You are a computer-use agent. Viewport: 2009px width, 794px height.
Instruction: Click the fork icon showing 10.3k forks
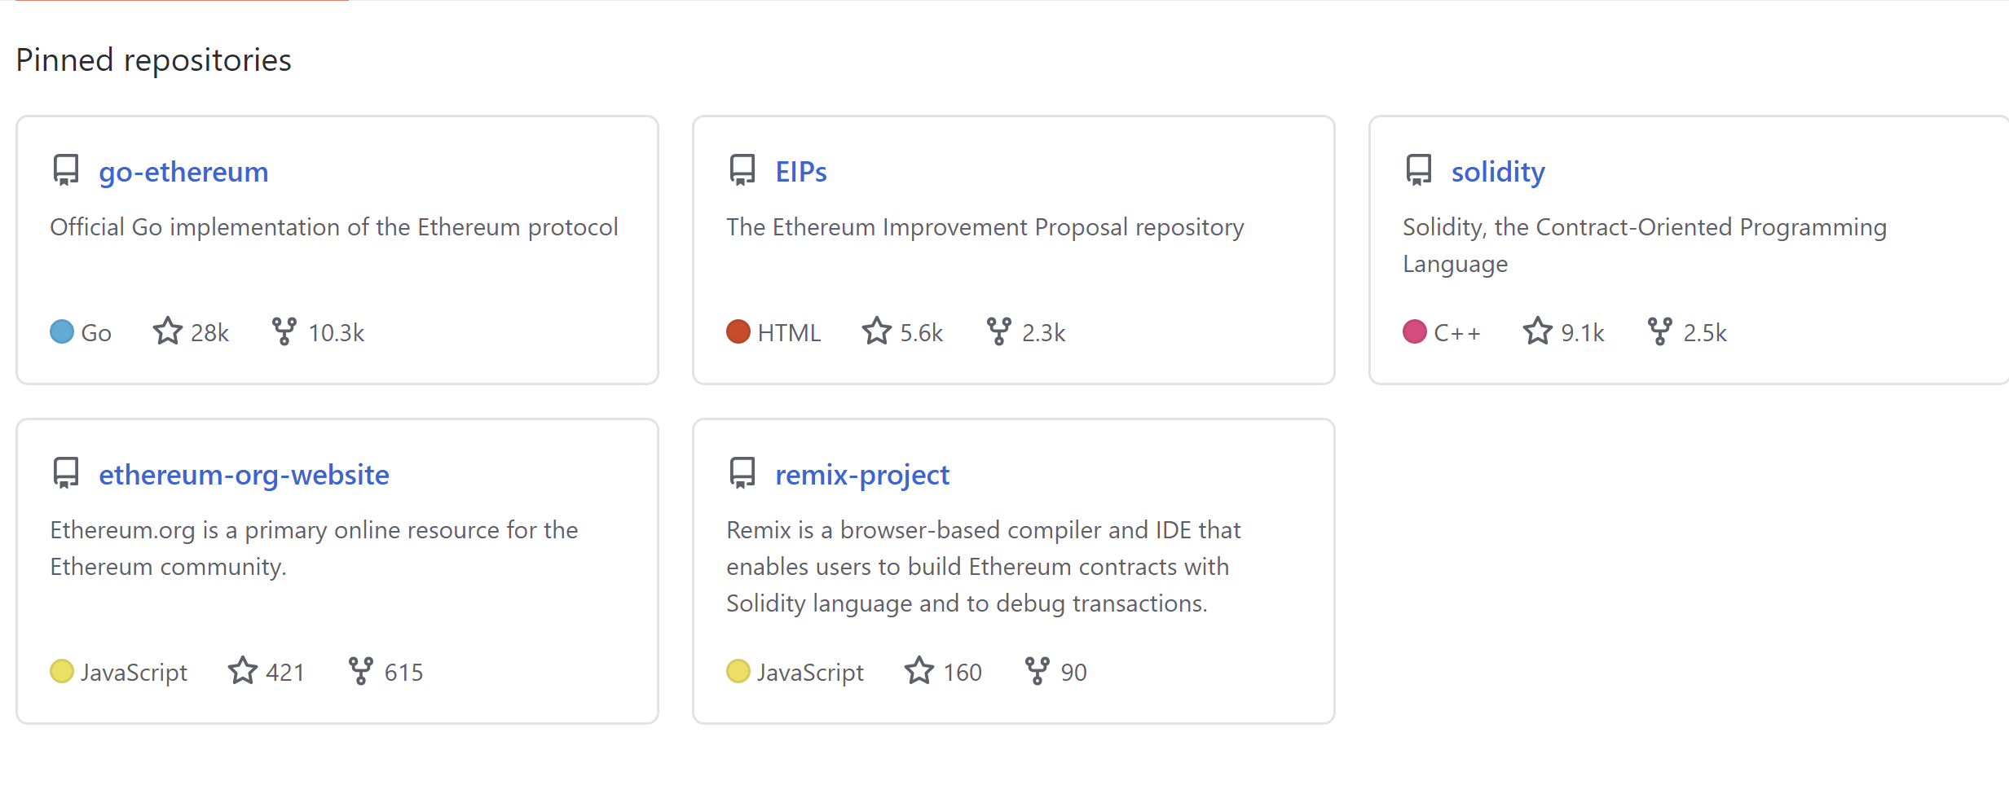(284, 331)
